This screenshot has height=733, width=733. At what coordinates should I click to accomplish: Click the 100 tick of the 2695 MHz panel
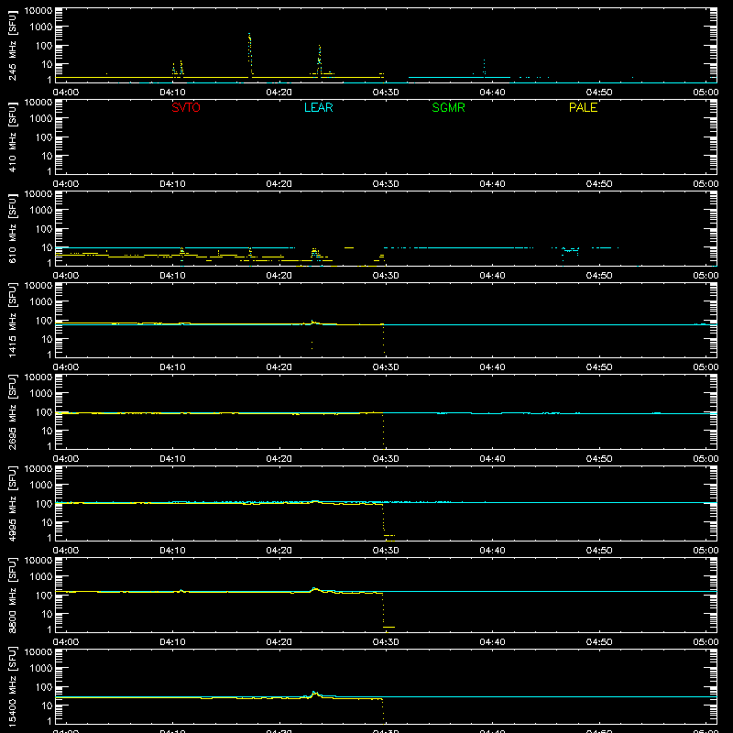[x=44, y=412]
